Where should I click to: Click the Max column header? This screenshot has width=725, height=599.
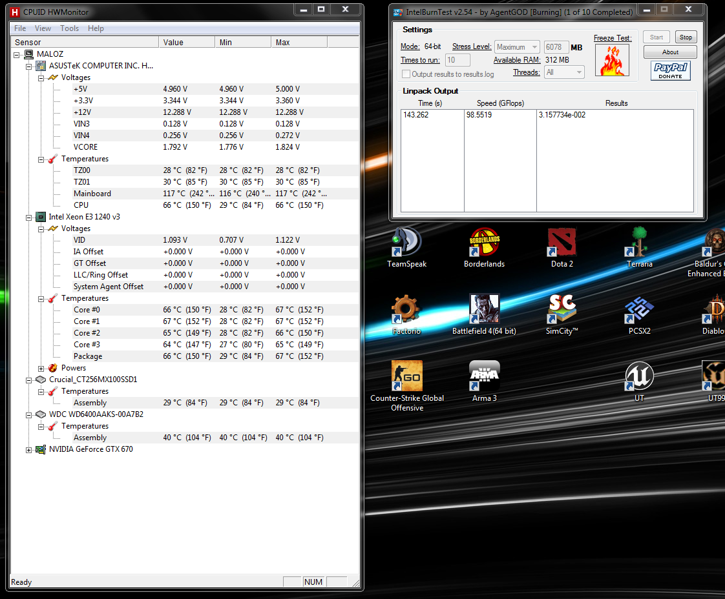[299, 42]
